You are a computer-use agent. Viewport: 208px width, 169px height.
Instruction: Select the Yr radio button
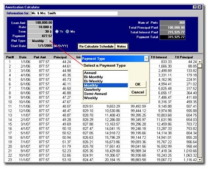(x=57, y=32)
